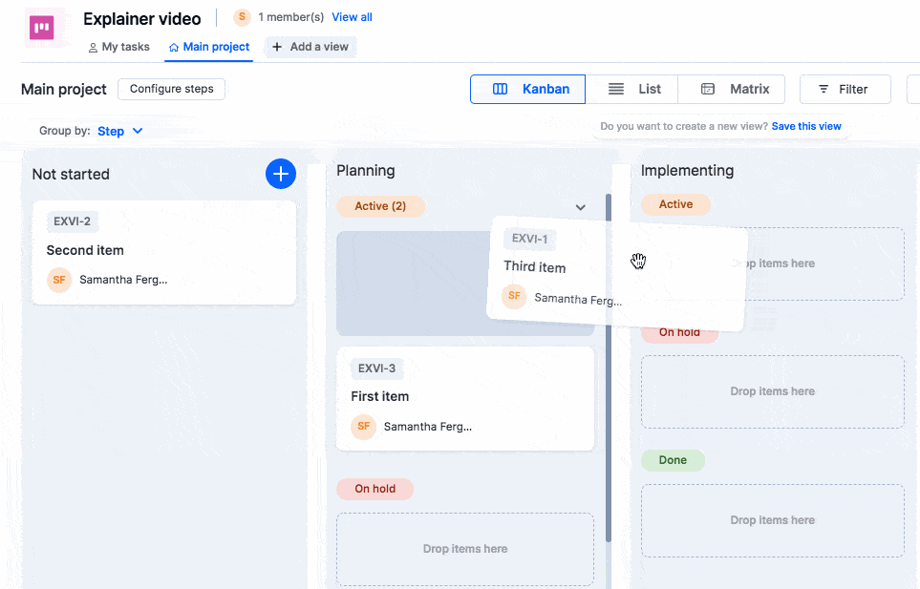Click the green Done label in Implementing
Viewport: 920px width, 589px height.
tap(673, 460)
